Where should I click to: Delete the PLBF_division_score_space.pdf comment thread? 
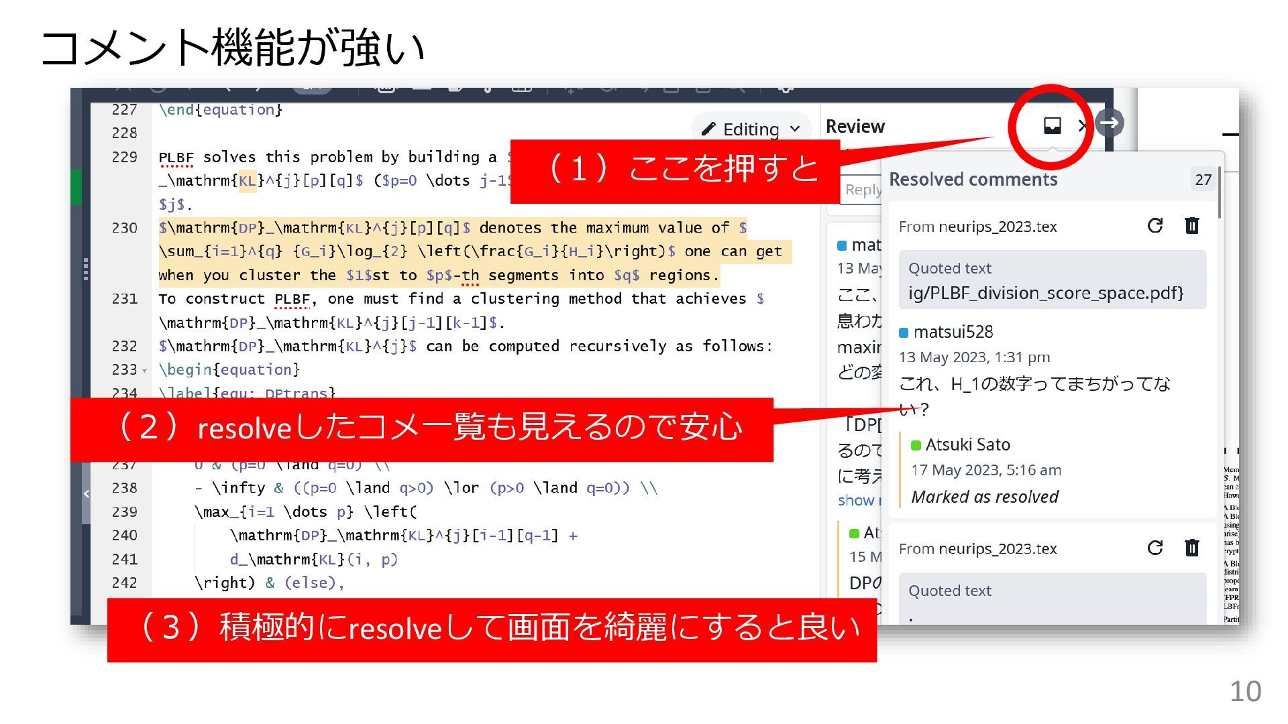tap(1191, 225)
